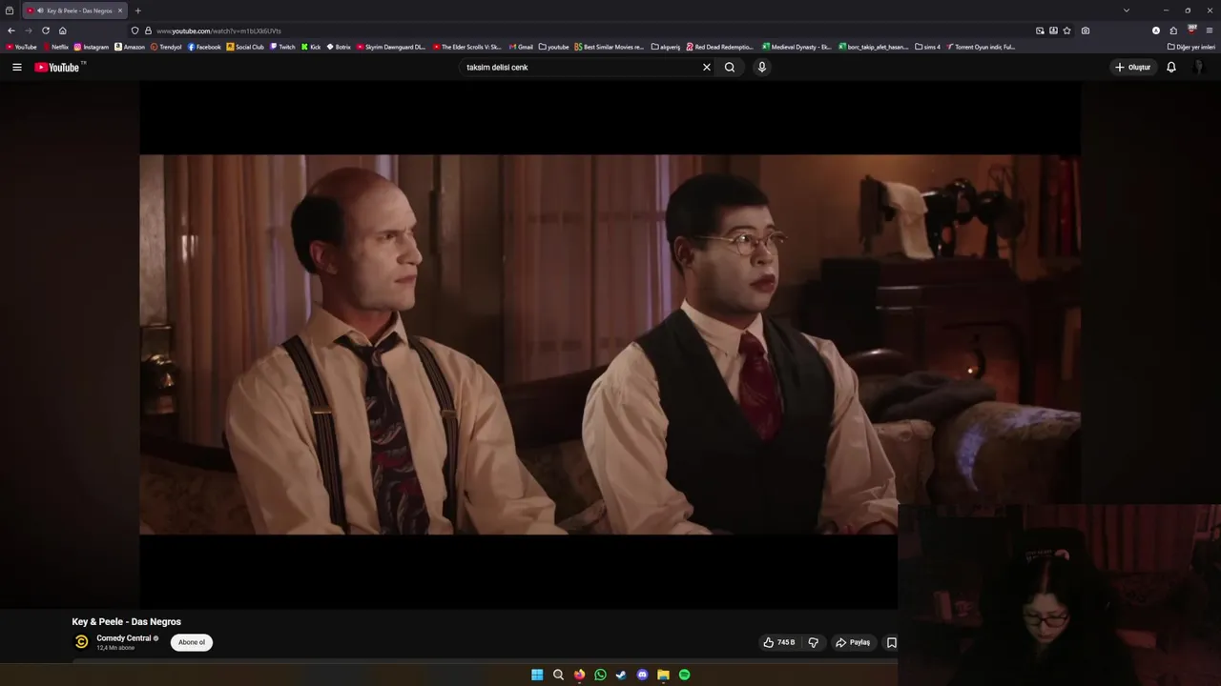Go to the YouTube home logo
Image resolution: width=1221 pixels, height=686 pixels.
pyautogui.click(x=59, y=67)
